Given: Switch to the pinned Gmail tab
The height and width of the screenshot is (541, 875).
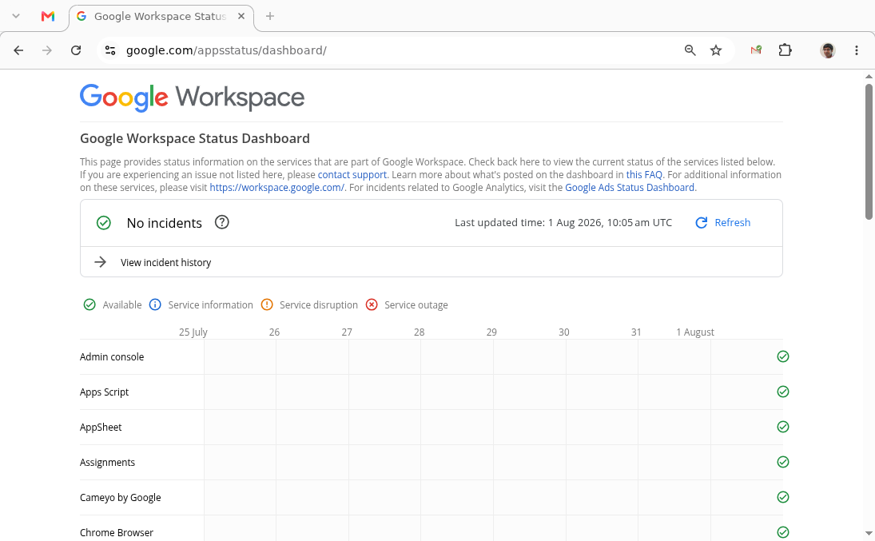Looking at the screenshot, I should 48,16.
